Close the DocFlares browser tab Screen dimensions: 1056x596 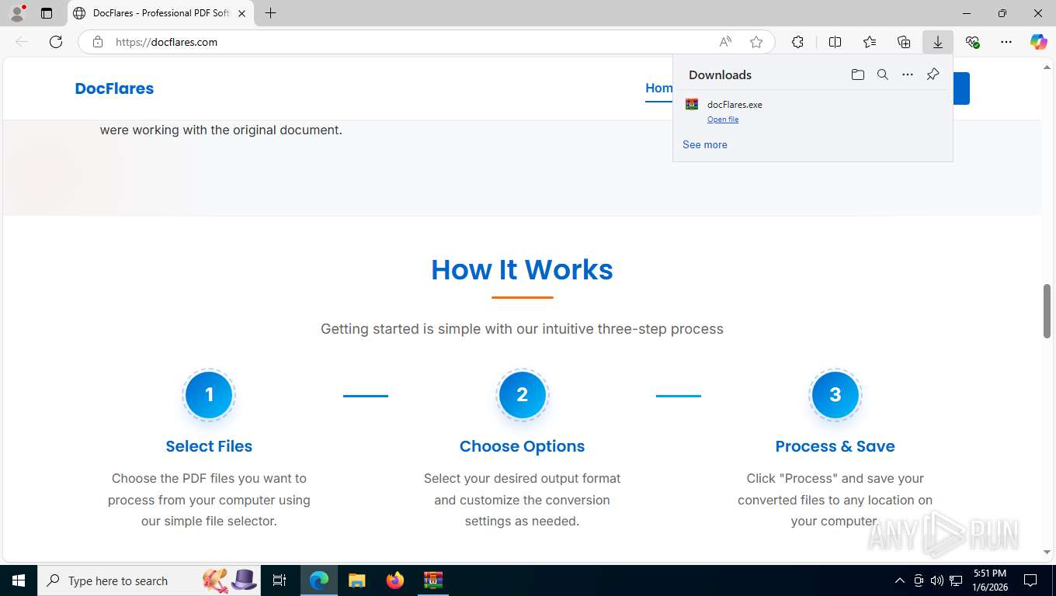tap(242, 13)
